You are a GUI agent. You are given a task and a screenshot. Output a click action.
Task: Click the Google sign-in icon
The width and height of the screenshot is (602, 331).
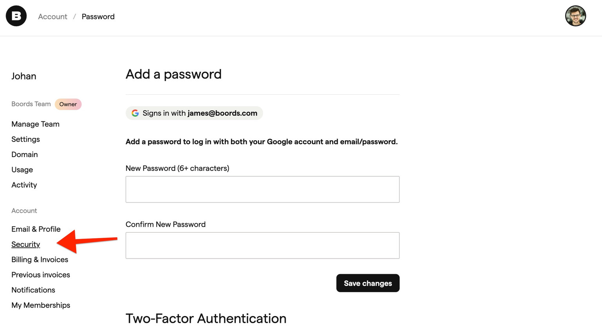[x=135, y=113]
